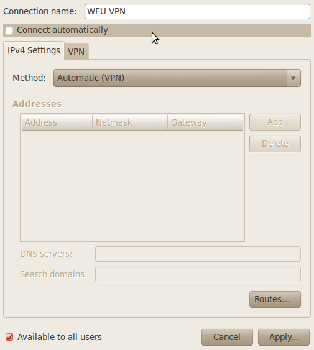
Task: Click the Gateway column header
Action: click(205, 122)
